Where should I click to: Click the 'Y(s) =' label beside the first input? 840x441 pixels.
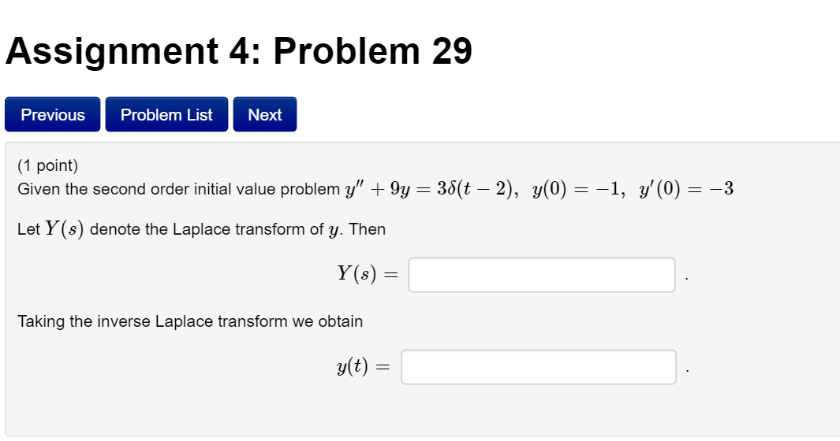(x=368, y=273)
